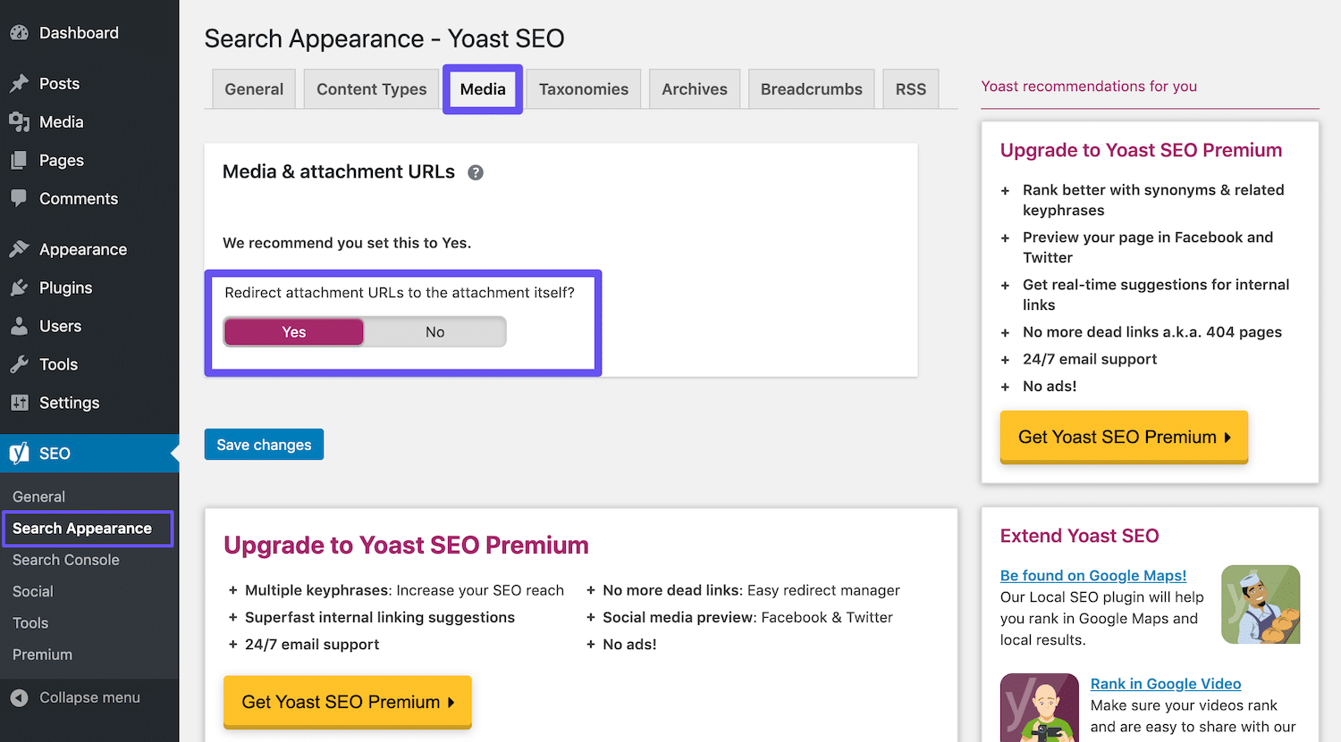Screen dimensions: 1341x742
Task: Click the Local SEO baker illustration
Action: 1261,604
